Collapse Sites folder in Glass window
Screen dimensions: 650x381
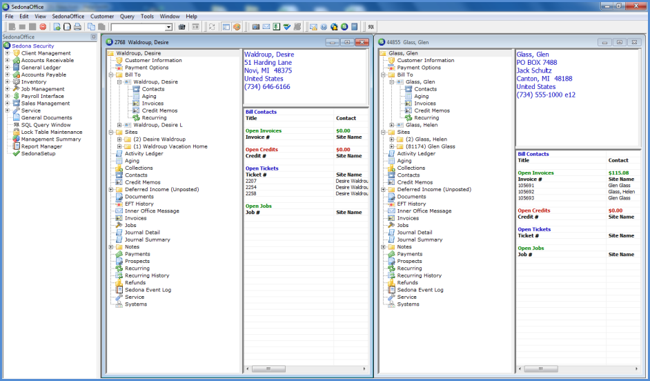click(384, 132)
